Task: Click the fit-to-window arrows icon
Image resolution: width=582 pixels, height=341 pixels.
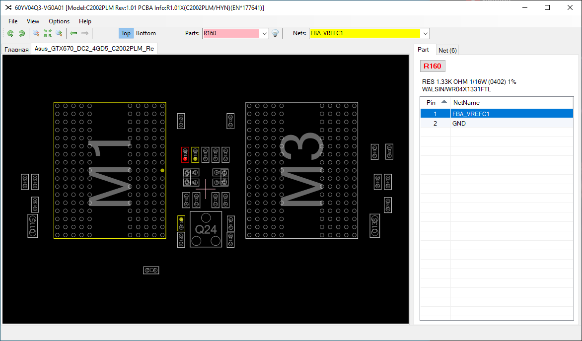Action: 48,34
